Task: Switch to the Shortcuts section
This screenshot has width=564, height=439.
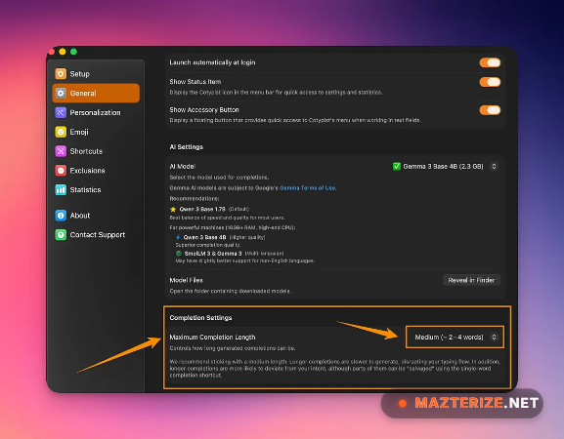Action: click(x=96, y=151)
